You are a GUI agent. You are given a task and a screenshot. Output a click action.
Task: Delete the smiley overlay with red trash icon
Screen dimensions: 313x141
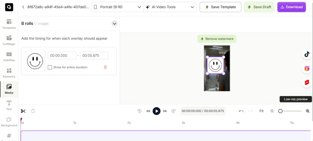tap(105, 67)
